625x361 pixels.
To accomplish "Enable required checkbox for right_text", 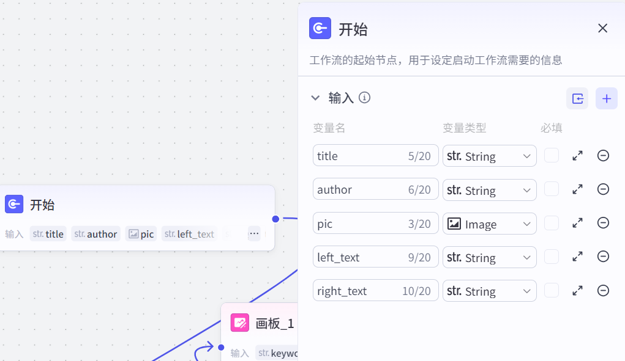I will 552,290.
